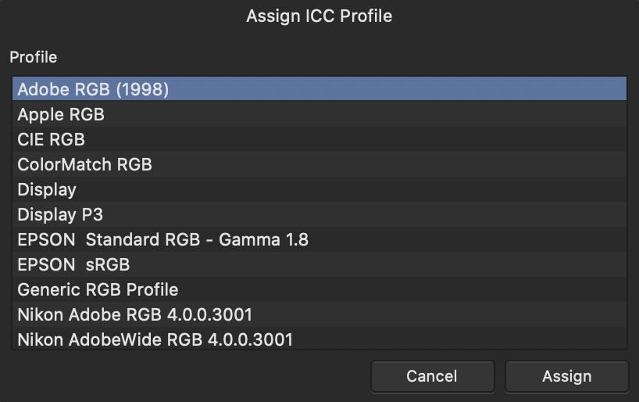Dismiss the dialog without assigning a profile

431,376
